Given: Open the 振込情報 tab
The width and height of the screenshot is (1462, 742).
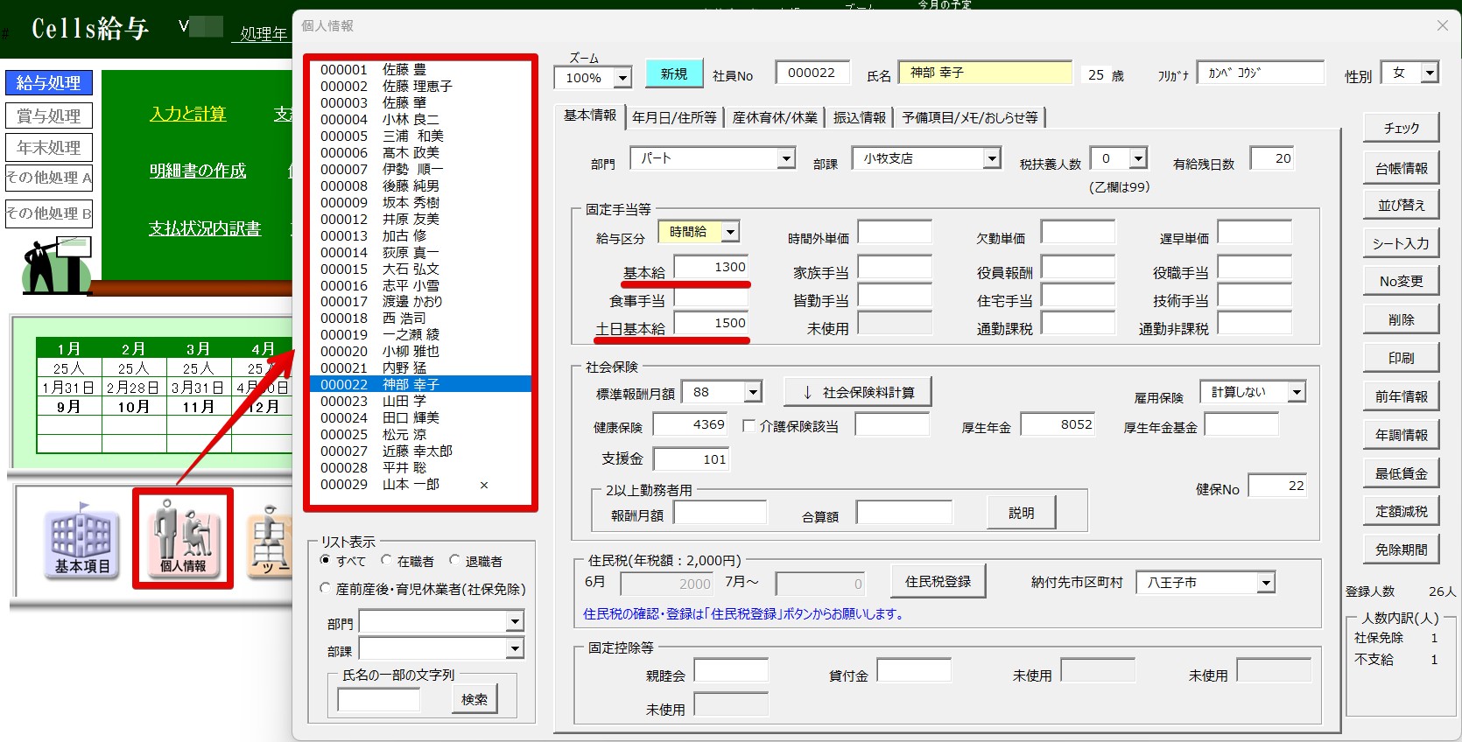Looking at the screenshot, I should point(860,117).
